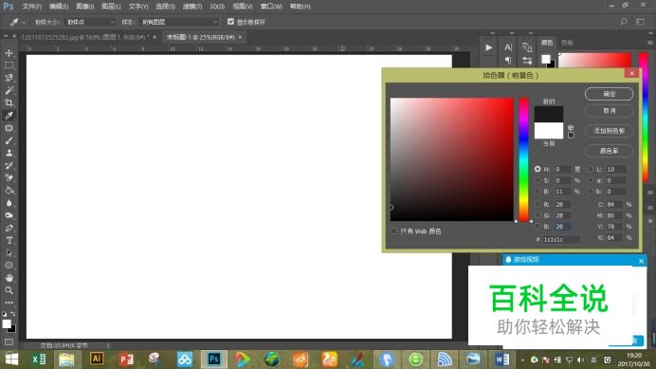The height and width of the screenshot is (369, 656).
Task: Cancel the color picker dialog
Action: (x=610, y=111)
